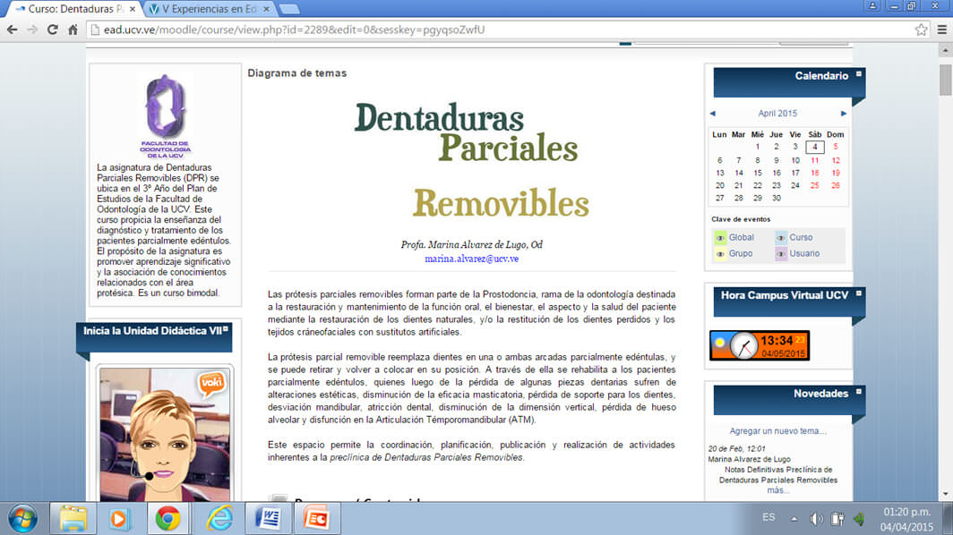Collapse the Calendario block
Viewport: 953px width, 535px height.
coord(859,74)
